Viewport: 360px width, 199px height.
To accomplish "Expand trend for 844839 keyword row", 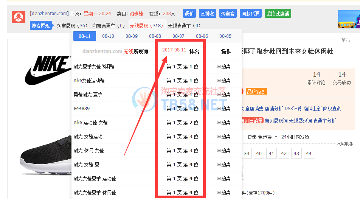I will coord(223,109).
